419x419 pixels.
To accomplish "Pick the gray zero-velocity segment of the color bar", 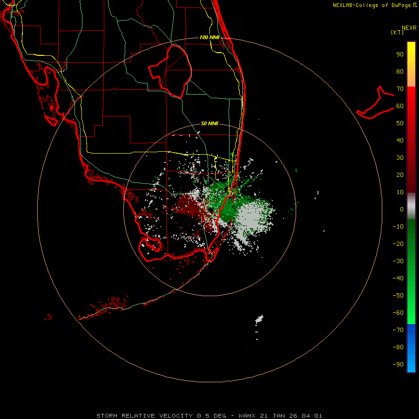I will coord(411,206).
